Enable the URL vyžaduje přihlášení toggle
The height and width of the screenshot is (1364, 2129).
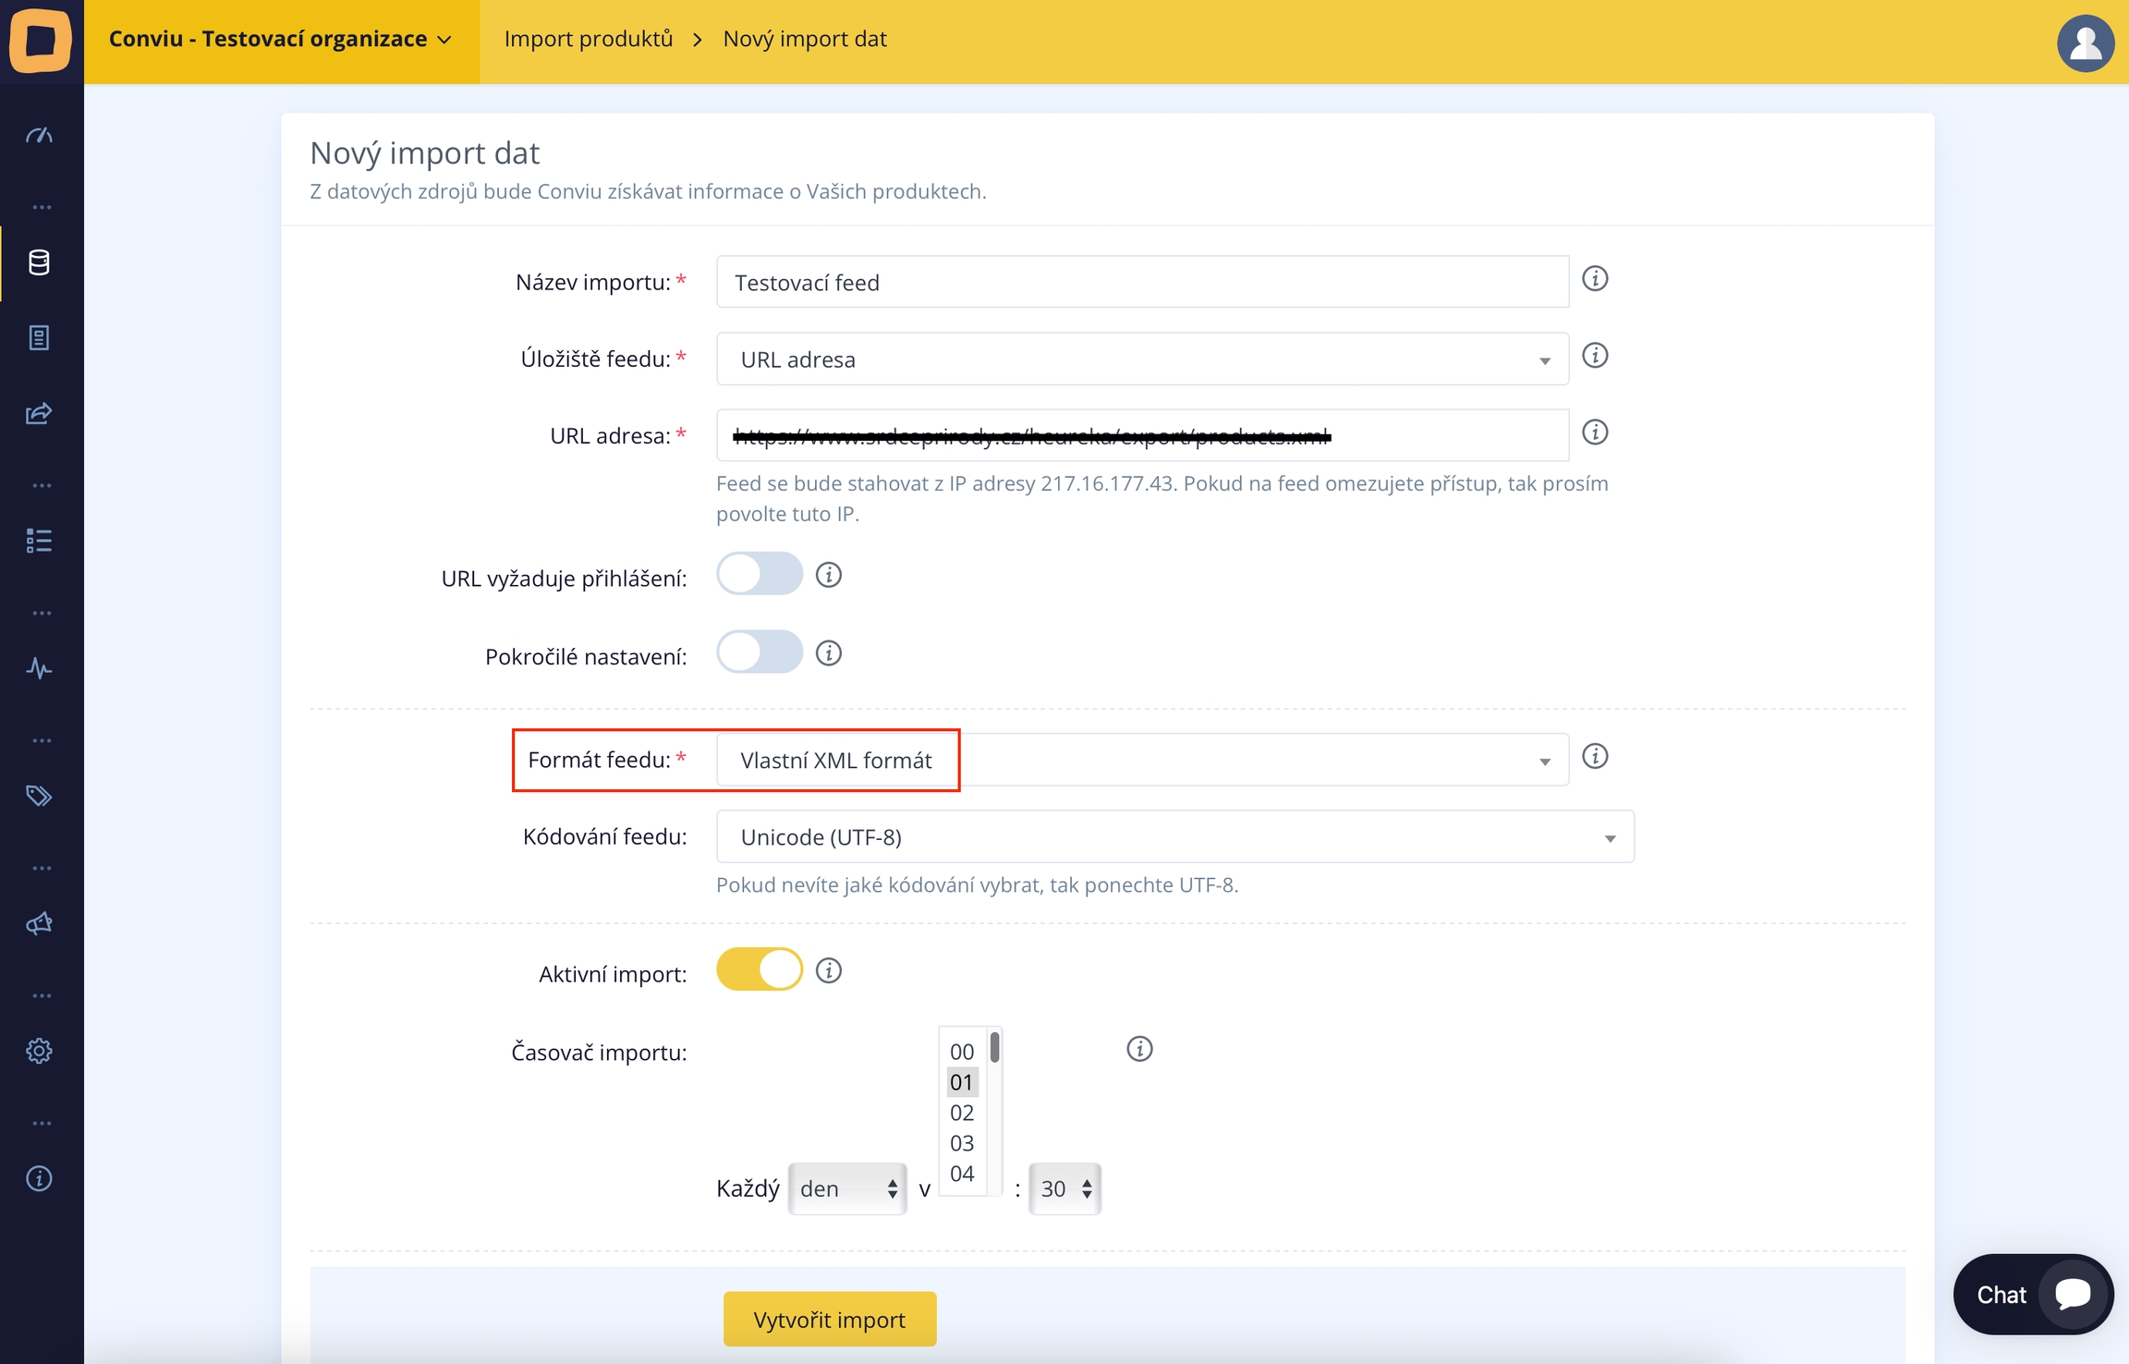coord(759,575)
